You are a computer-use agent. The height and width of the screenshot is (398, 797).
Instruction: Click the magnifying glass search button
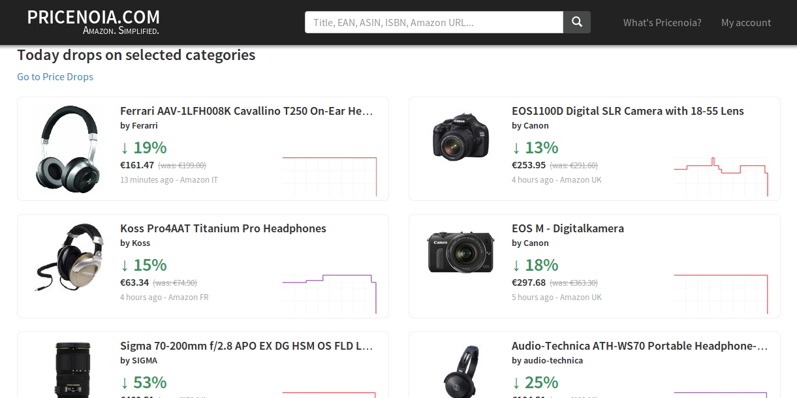click(x=577, y=22)
